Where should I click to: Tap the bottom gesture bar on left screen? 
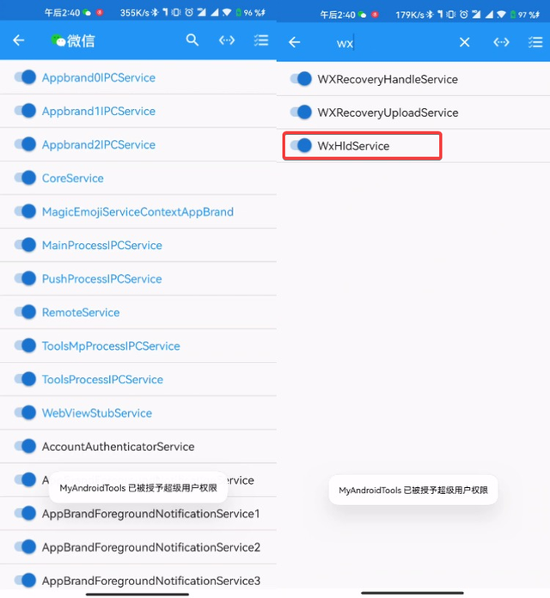coord(137,595)
